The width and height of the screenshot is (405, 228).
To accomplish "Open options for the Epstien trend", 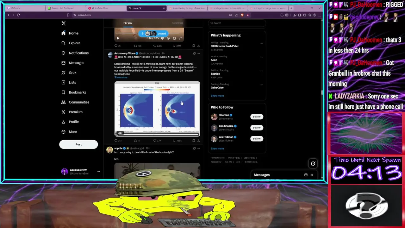I will click(262, 71).
